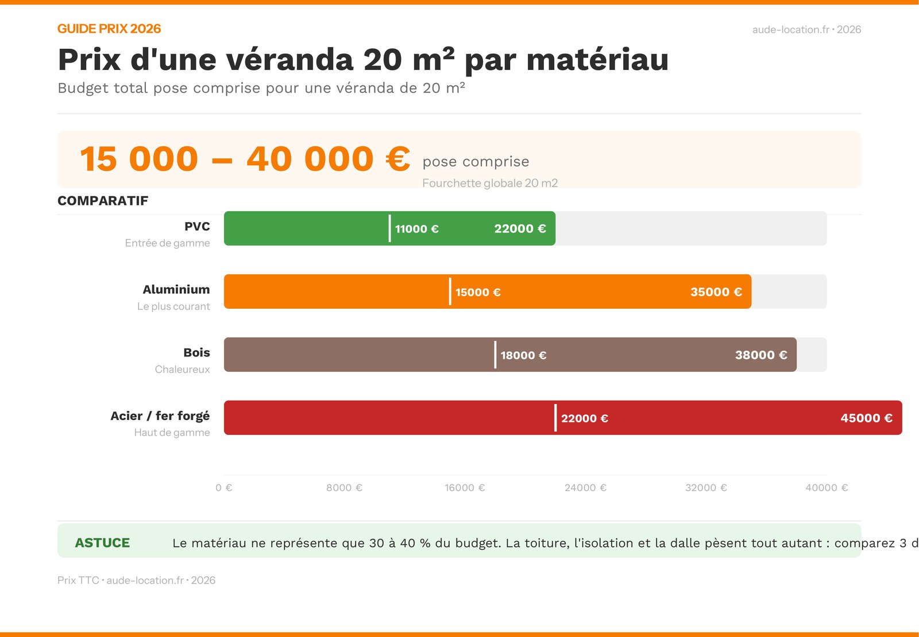Click the title 'Prix d'une véranda 20 m² par matériau'
The width and height of the screenshot is (919, 637).
pos(363,60)
